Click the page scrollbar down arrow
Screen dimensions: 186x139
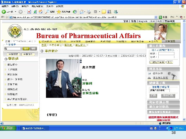tap(184, 119)
